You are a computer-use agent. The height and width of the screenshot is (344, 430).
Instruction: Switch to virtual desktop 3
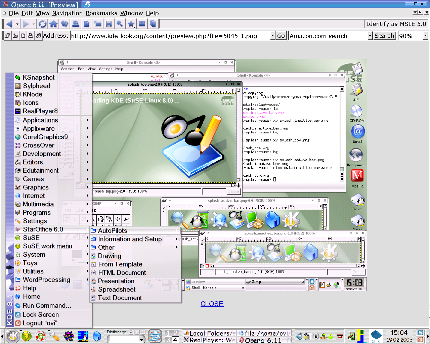click(168, 340)
